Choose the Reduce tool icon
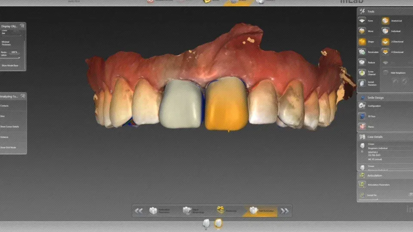The image size is (413, 232). (362, 62)
